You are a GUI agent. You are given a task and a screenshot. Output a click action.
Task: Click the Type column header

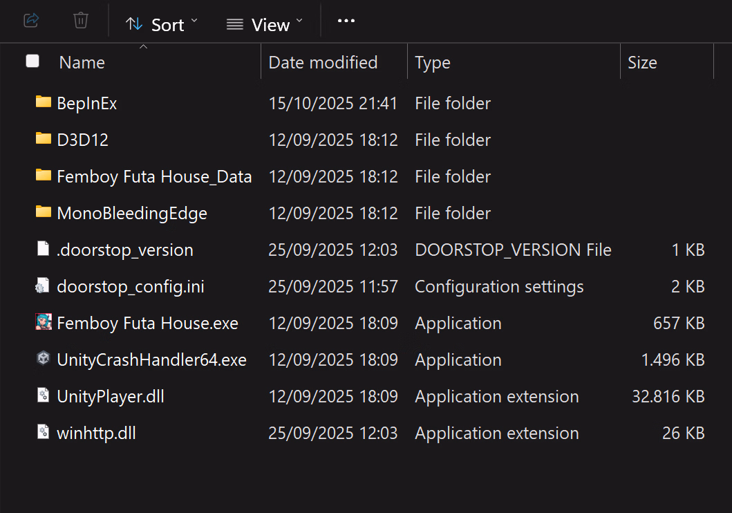(x=433, y=63)
